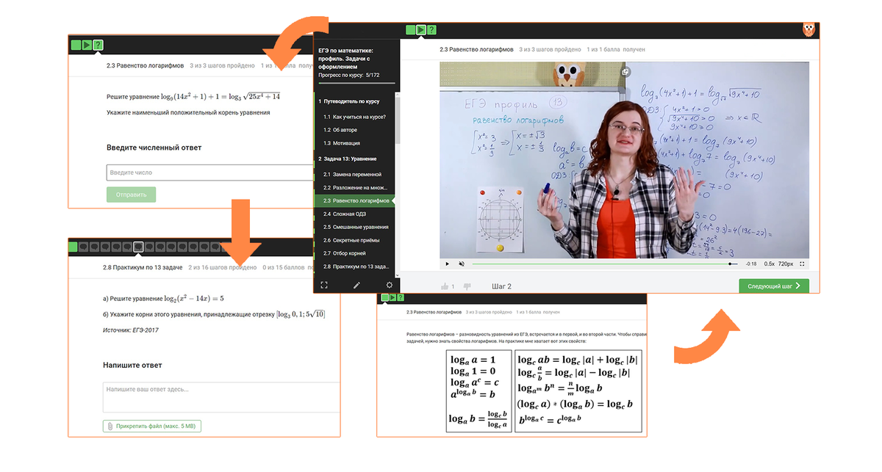Click the Введите численный ответ heading

click(154, 148)
